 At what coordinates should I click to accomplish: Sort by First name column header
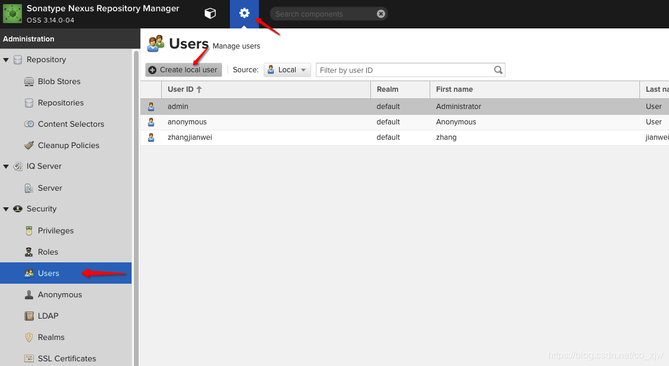click(x=534, y=89)
